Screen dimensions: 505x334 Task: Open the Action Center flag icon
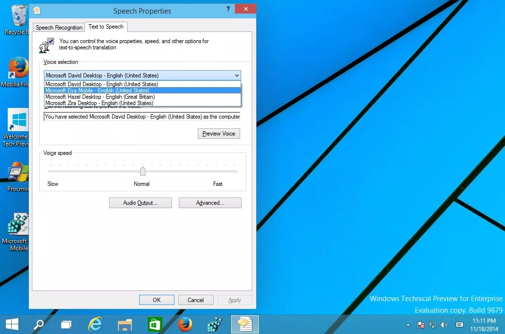pos(420,325)
